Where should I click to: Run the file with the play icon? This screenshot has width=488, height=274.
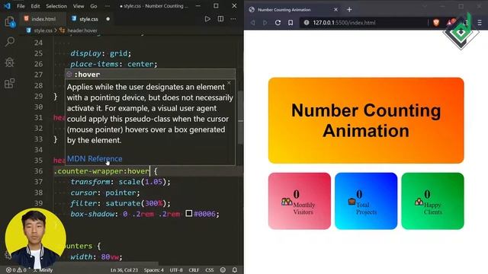tap(207, 19)
